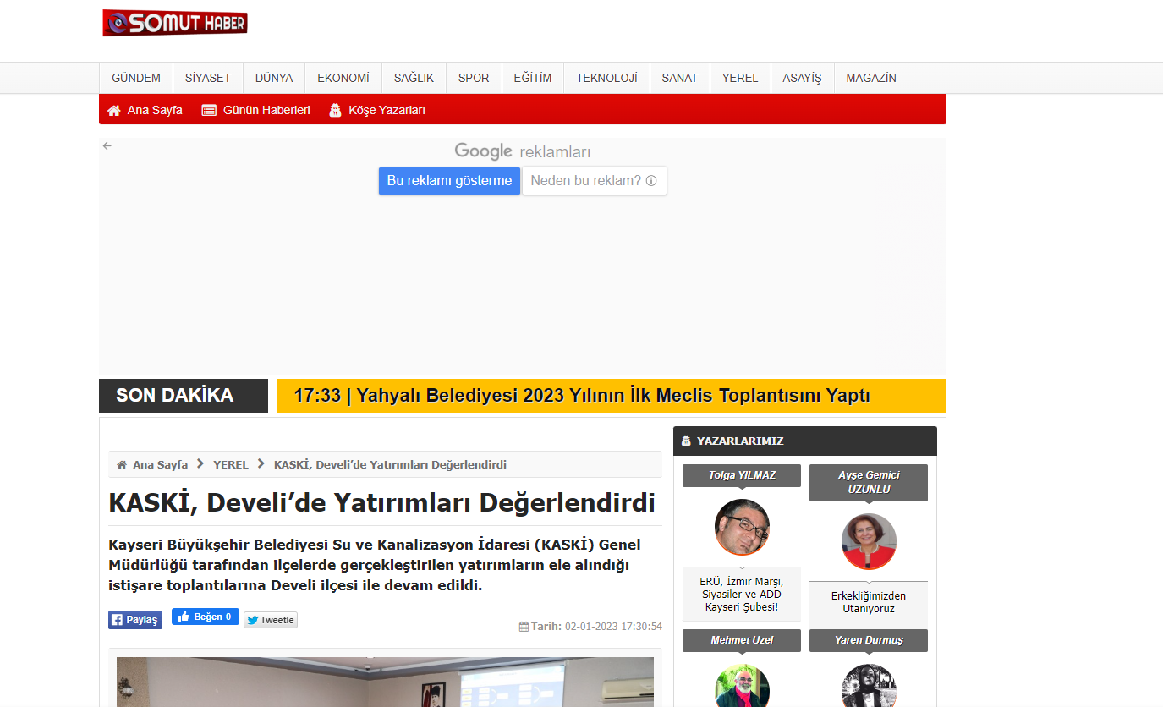1163x707 pixels.
Task: Click the Yazarlarımız header icon
Action: pos(686,441)
